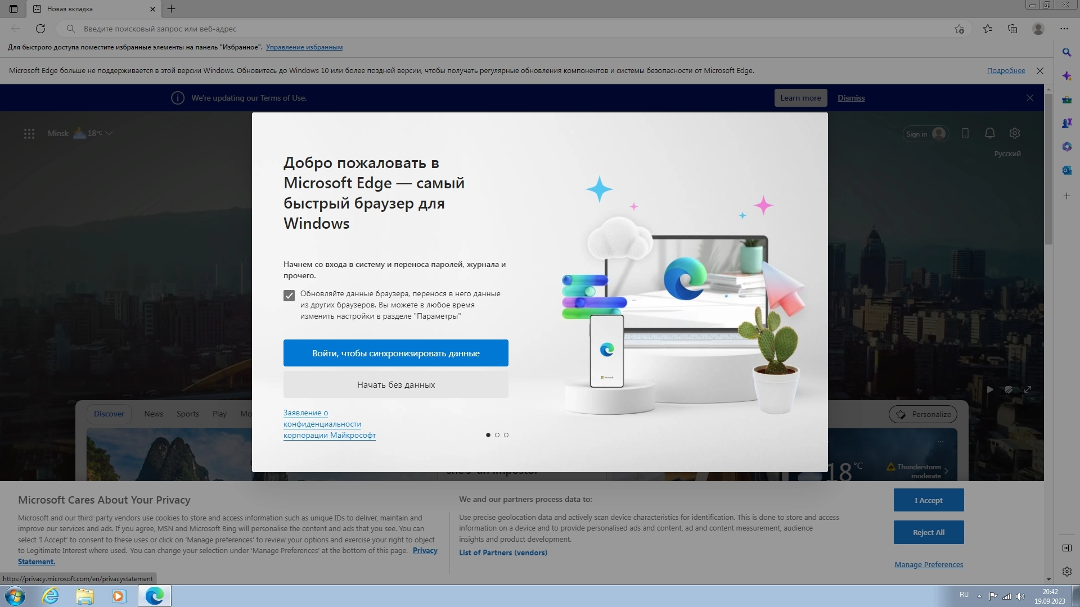The height and width of the screenshot is (607, 1080).
Task: Select the third page indicator dot
Action: [x=506, y=435]
